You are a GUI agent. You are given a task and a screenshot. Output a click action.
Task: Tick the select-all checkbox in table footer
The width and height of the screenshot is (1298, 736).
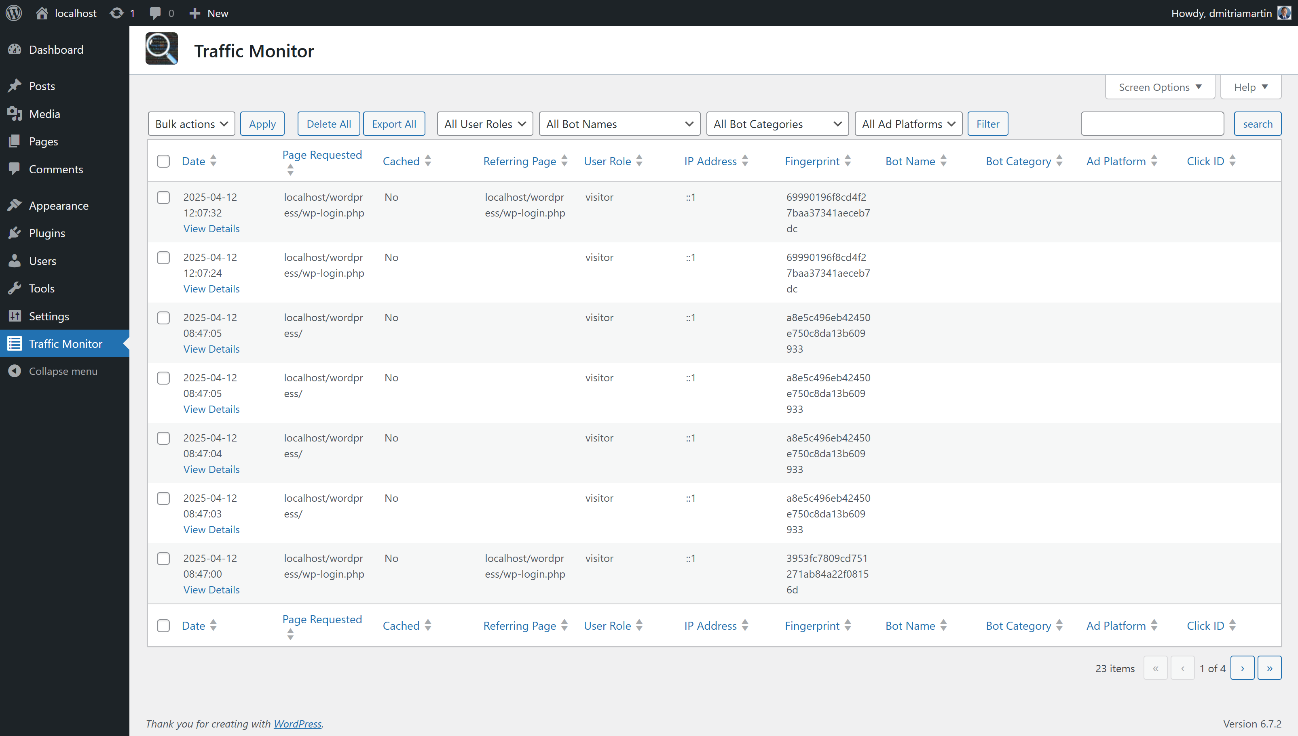[163, 625]
